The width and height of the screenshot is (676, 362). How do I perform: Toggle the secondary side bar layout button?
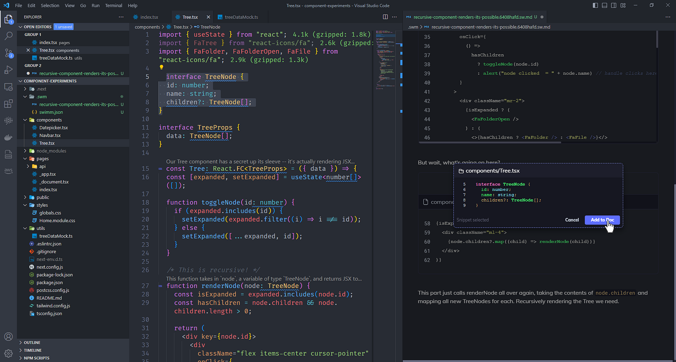[614, 5]
